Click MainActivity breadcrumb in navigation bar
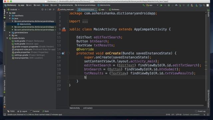The height and width of the screenshot is (120, 213). pos(104,5)
